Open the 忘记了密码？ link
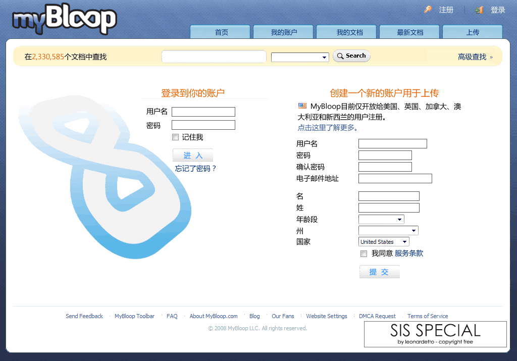The image size is (517, 361). click(x=195, y=169)
